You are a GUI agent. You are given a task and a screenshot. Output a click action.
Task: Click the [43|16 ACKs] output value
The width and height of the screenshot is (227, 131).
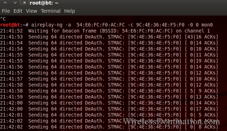tap(201, 37)
